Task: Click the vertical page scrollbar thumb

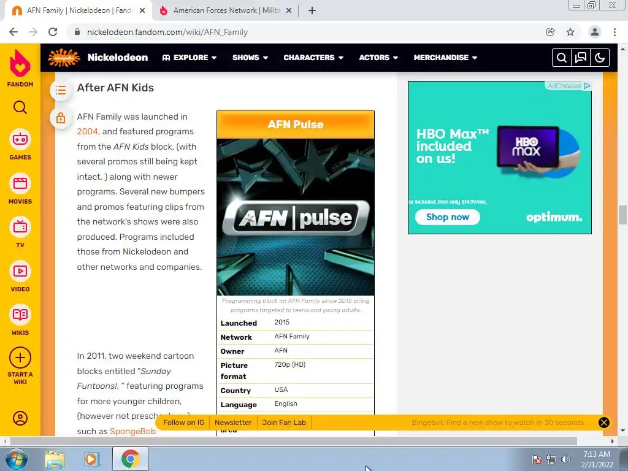Action: click(622, 215)
